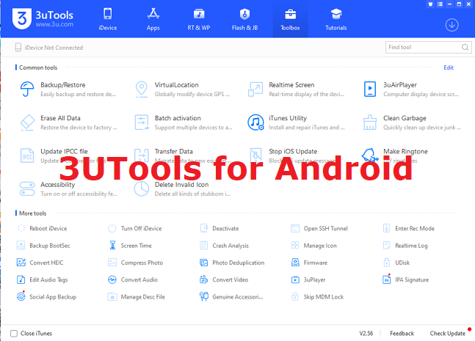Click the Skip MDM Lock label
475x341 pixels.
pos(324,297)
